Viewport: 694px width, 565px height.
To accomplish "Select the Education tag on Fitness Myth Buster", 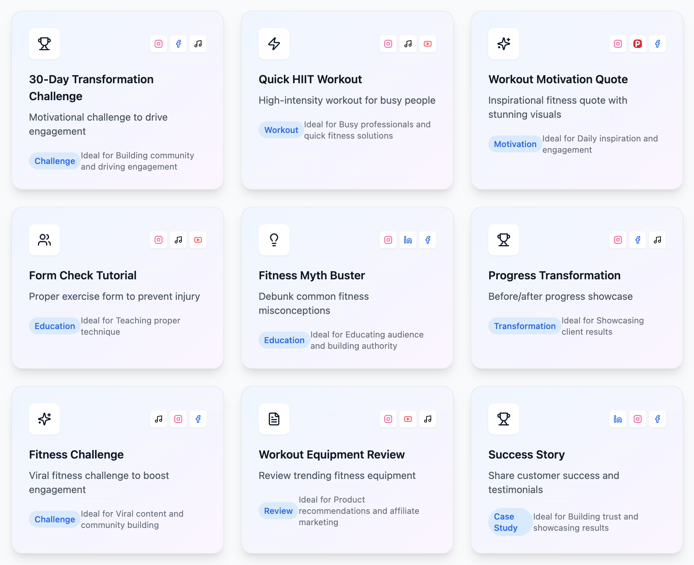I will [x=284, y=340].
